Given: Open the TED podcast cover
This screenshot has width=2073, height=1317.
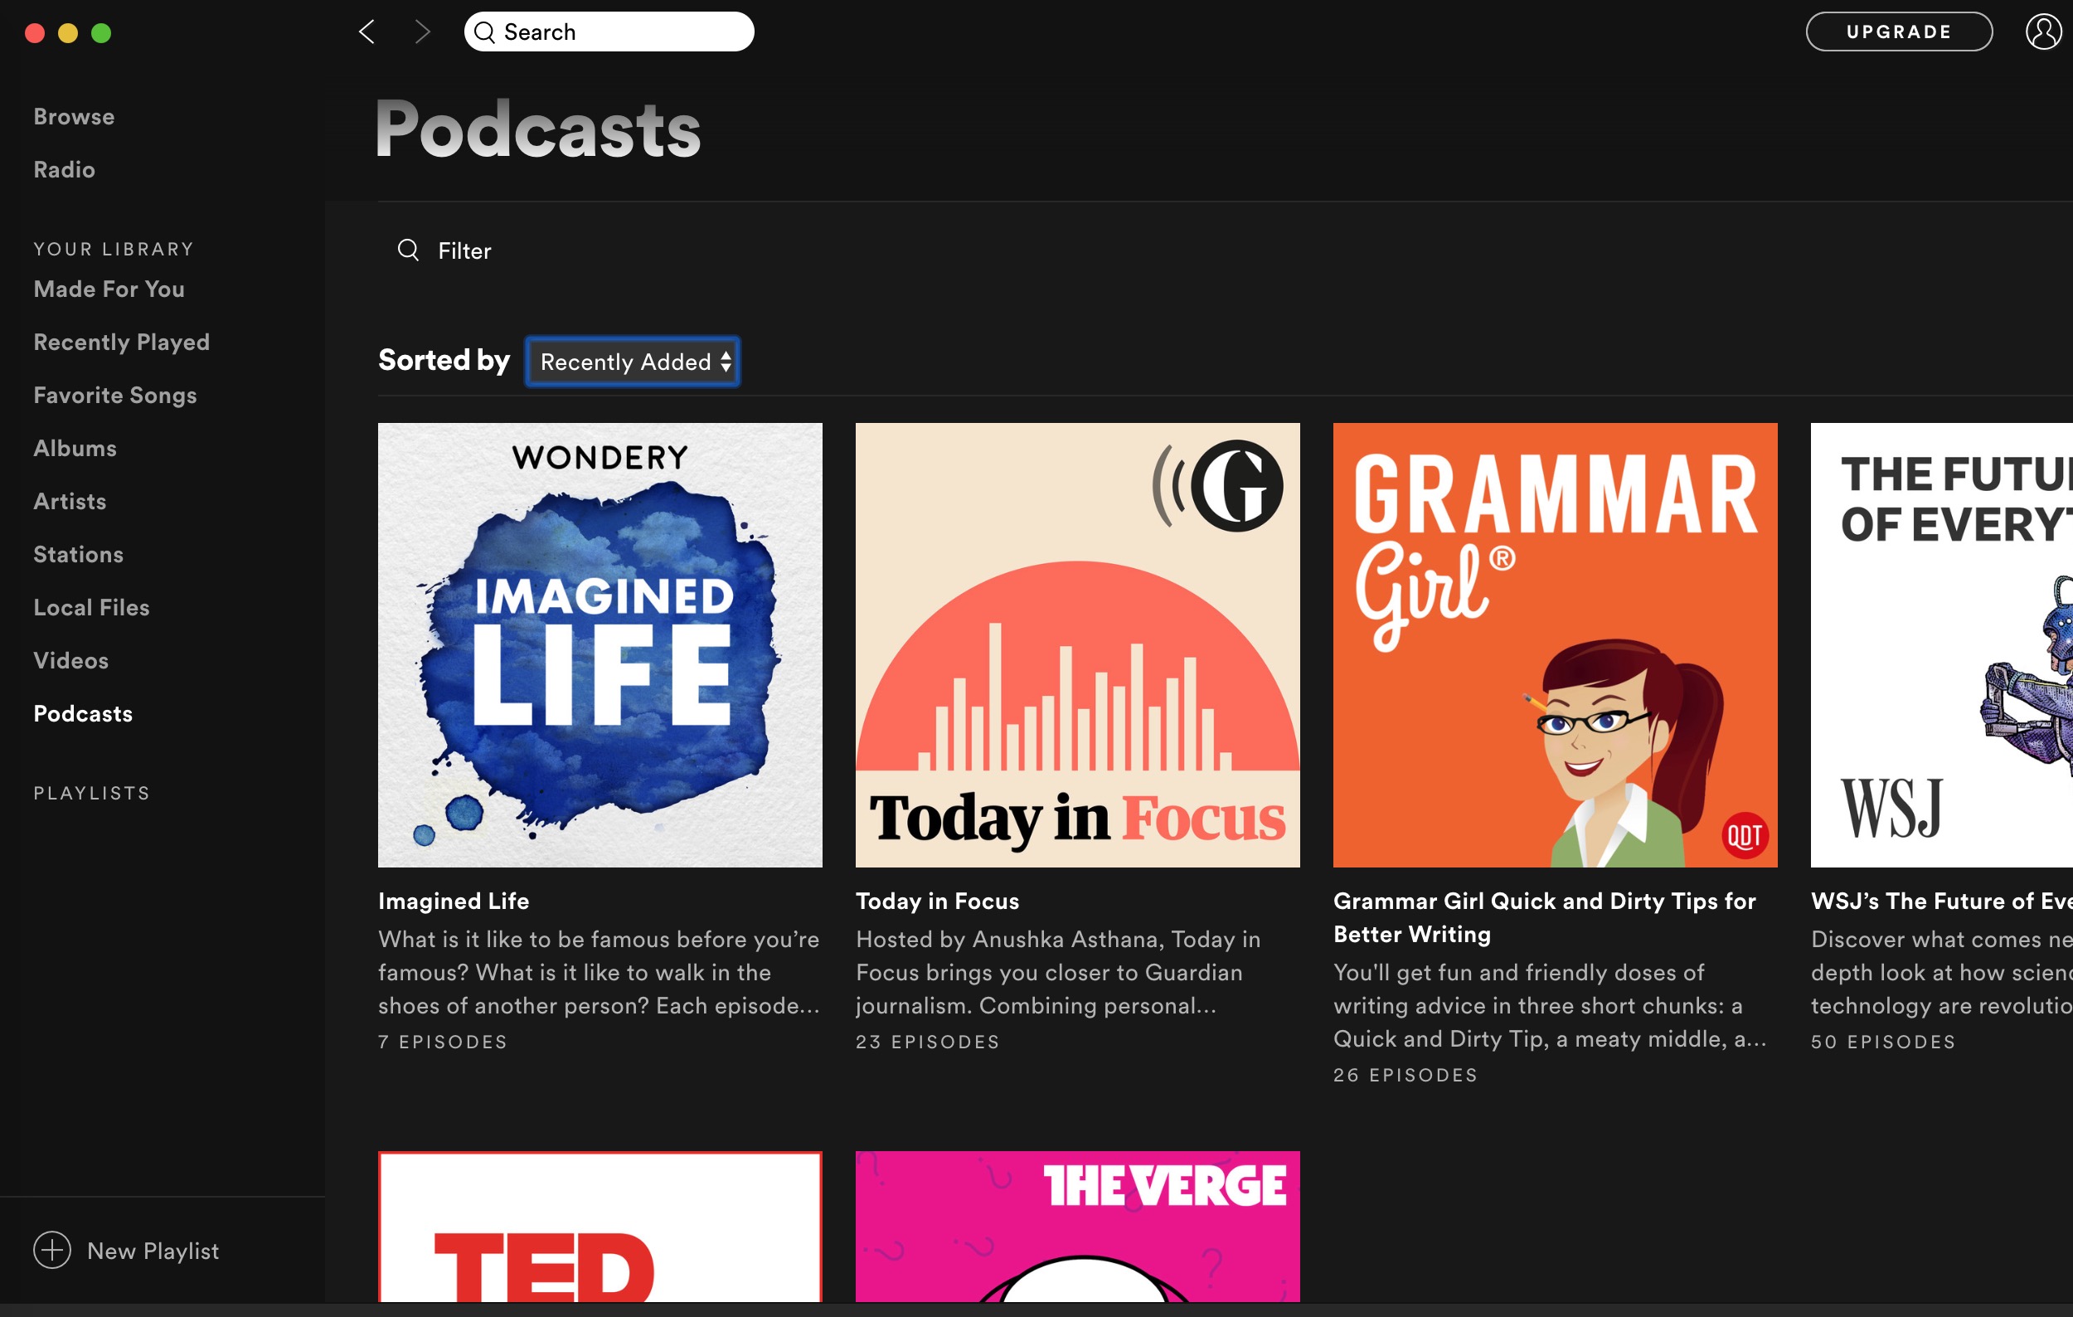Looking at the screenshot, I should pos(600,1227).
